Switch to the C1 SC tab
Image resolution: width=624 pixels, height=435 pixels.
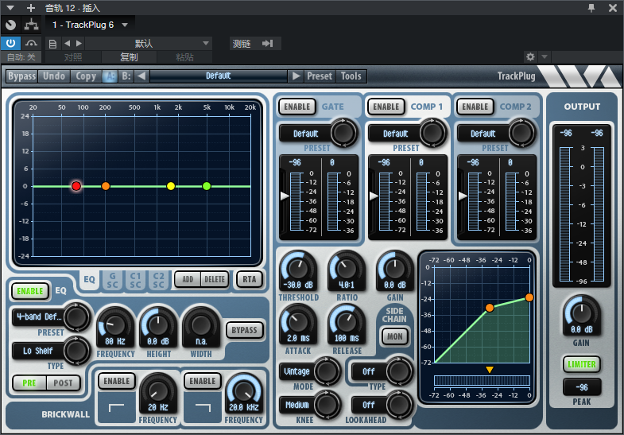click(x=136, y=280)
